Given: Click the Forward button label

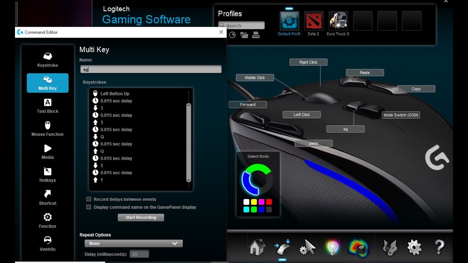Looking at the screenshot, I should point(248,104).
